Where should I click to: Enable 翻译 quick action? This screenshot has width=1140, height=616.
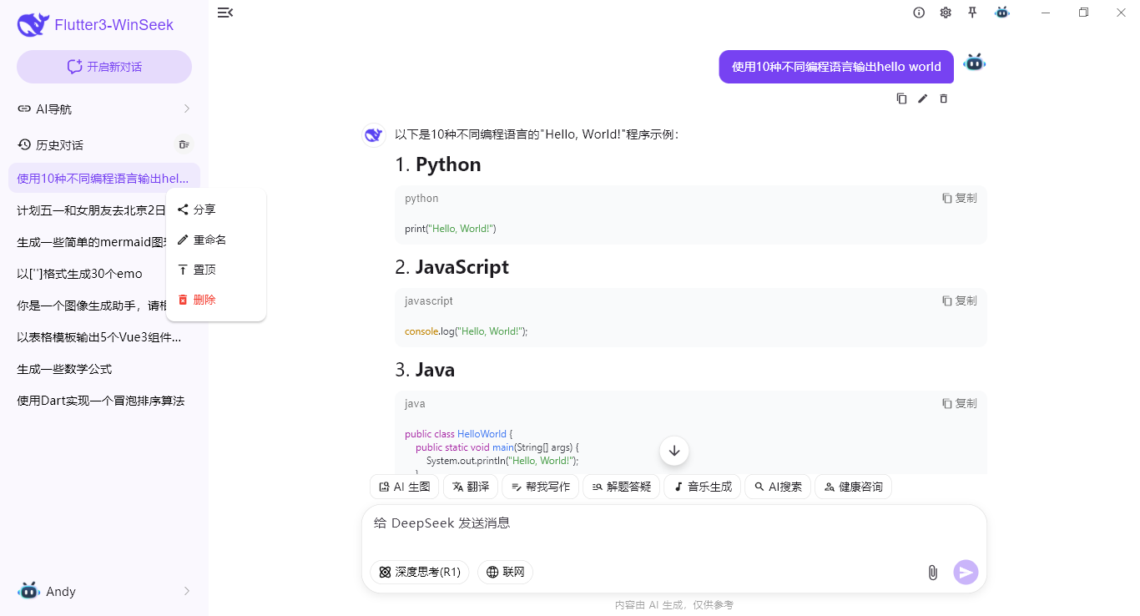(x=470, y=486)
